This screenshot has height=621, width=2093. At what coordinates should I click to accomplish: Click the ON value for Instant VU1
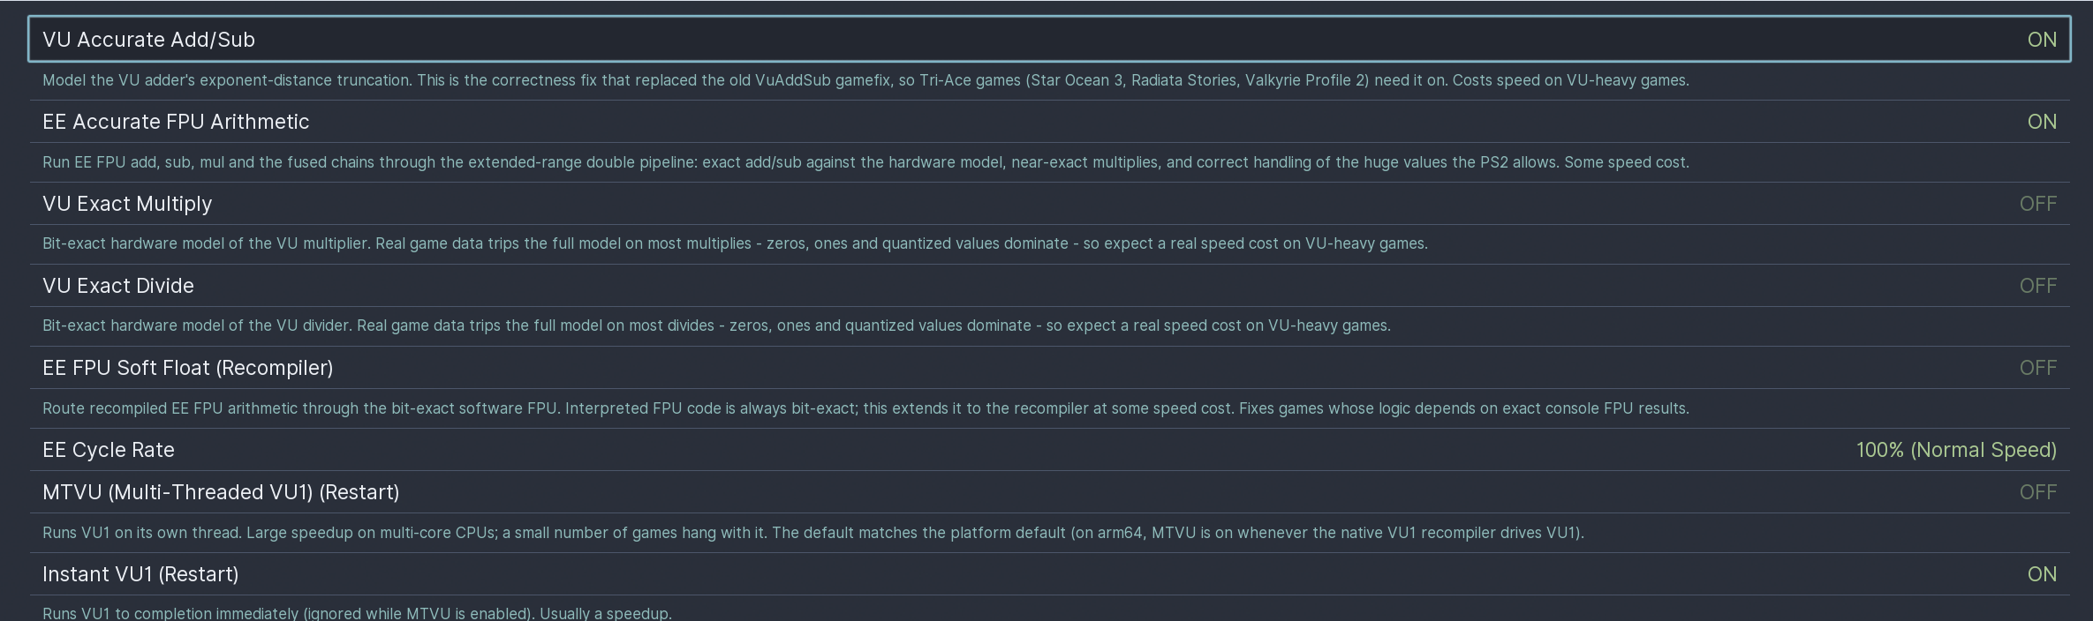(x=2042, y=574)
